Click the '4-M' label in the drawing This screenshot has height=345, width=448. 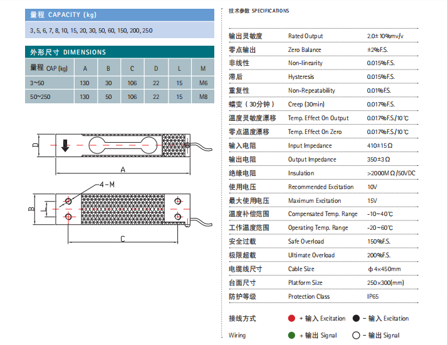pos(107,185)
